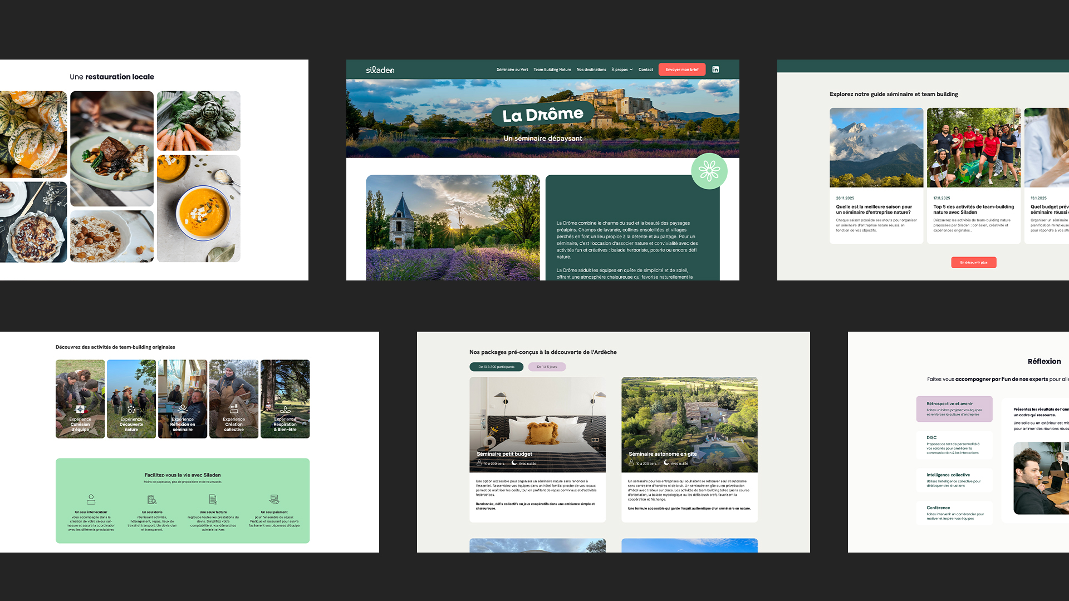Click the Siladen logo
The width and height of the screenshot is (1069, 601).
pyautogui.click(x=380, y=70)
